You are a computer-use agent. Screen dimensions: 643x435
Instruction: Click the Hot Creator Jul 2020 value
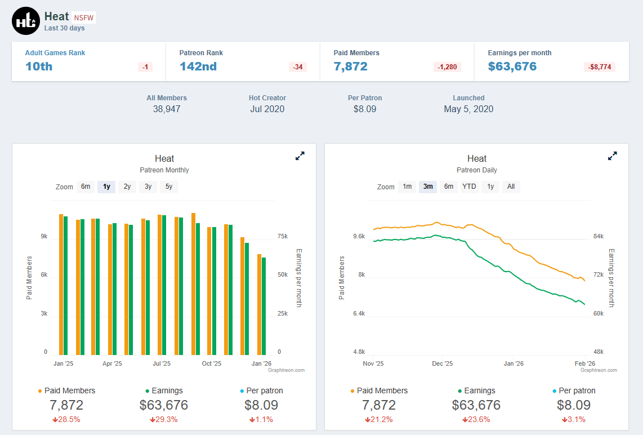[267, 109]
